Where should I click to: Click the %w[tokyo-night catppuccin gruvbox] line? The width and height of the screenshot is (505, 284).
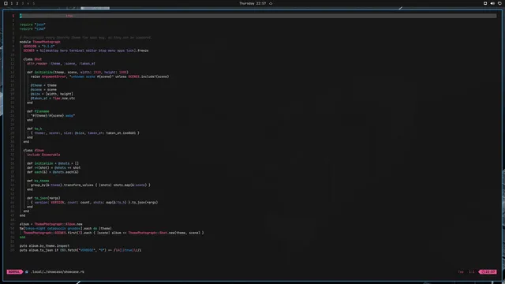click(x=65, y=228)
